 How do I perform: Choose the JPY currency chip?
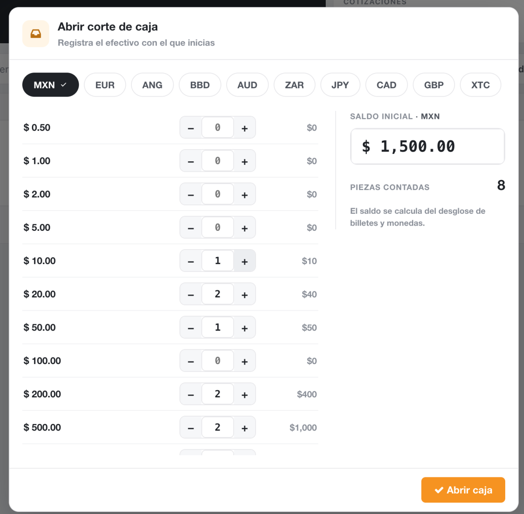[x=340, y=85]
